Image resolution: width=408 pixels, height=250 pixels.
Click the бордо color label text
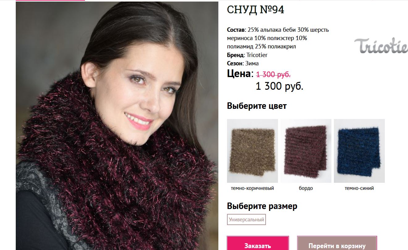point(306,188)
